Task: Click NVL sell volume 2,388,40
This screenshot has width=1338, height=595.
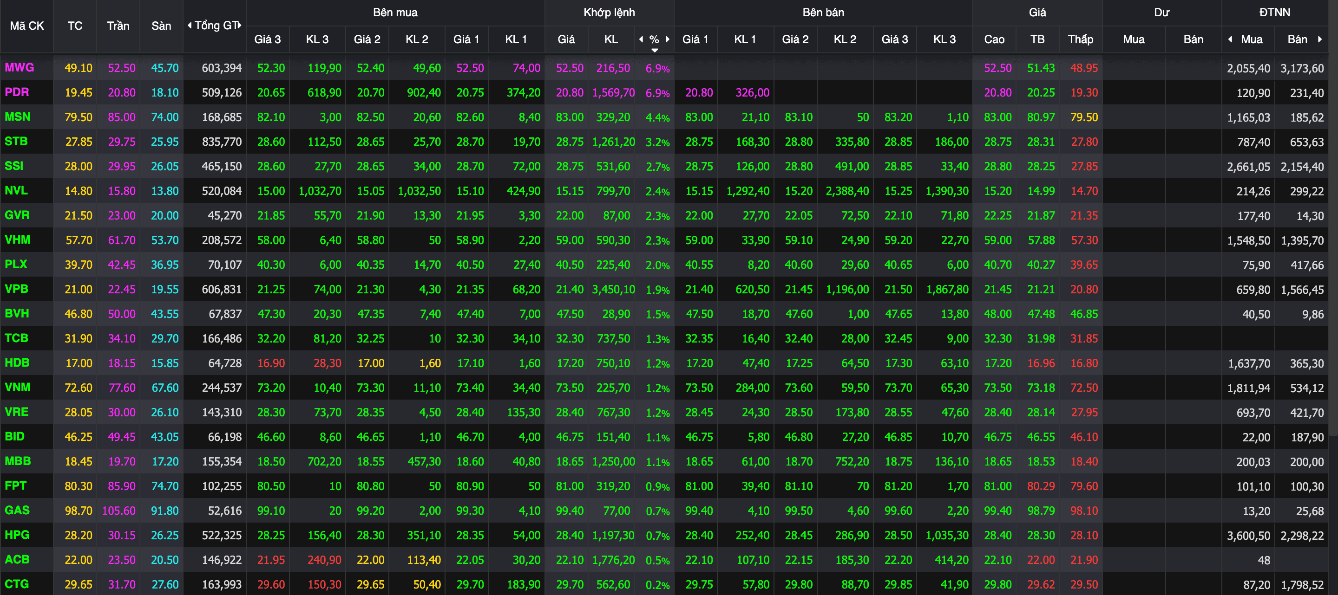Action: [x=847, y=191]
